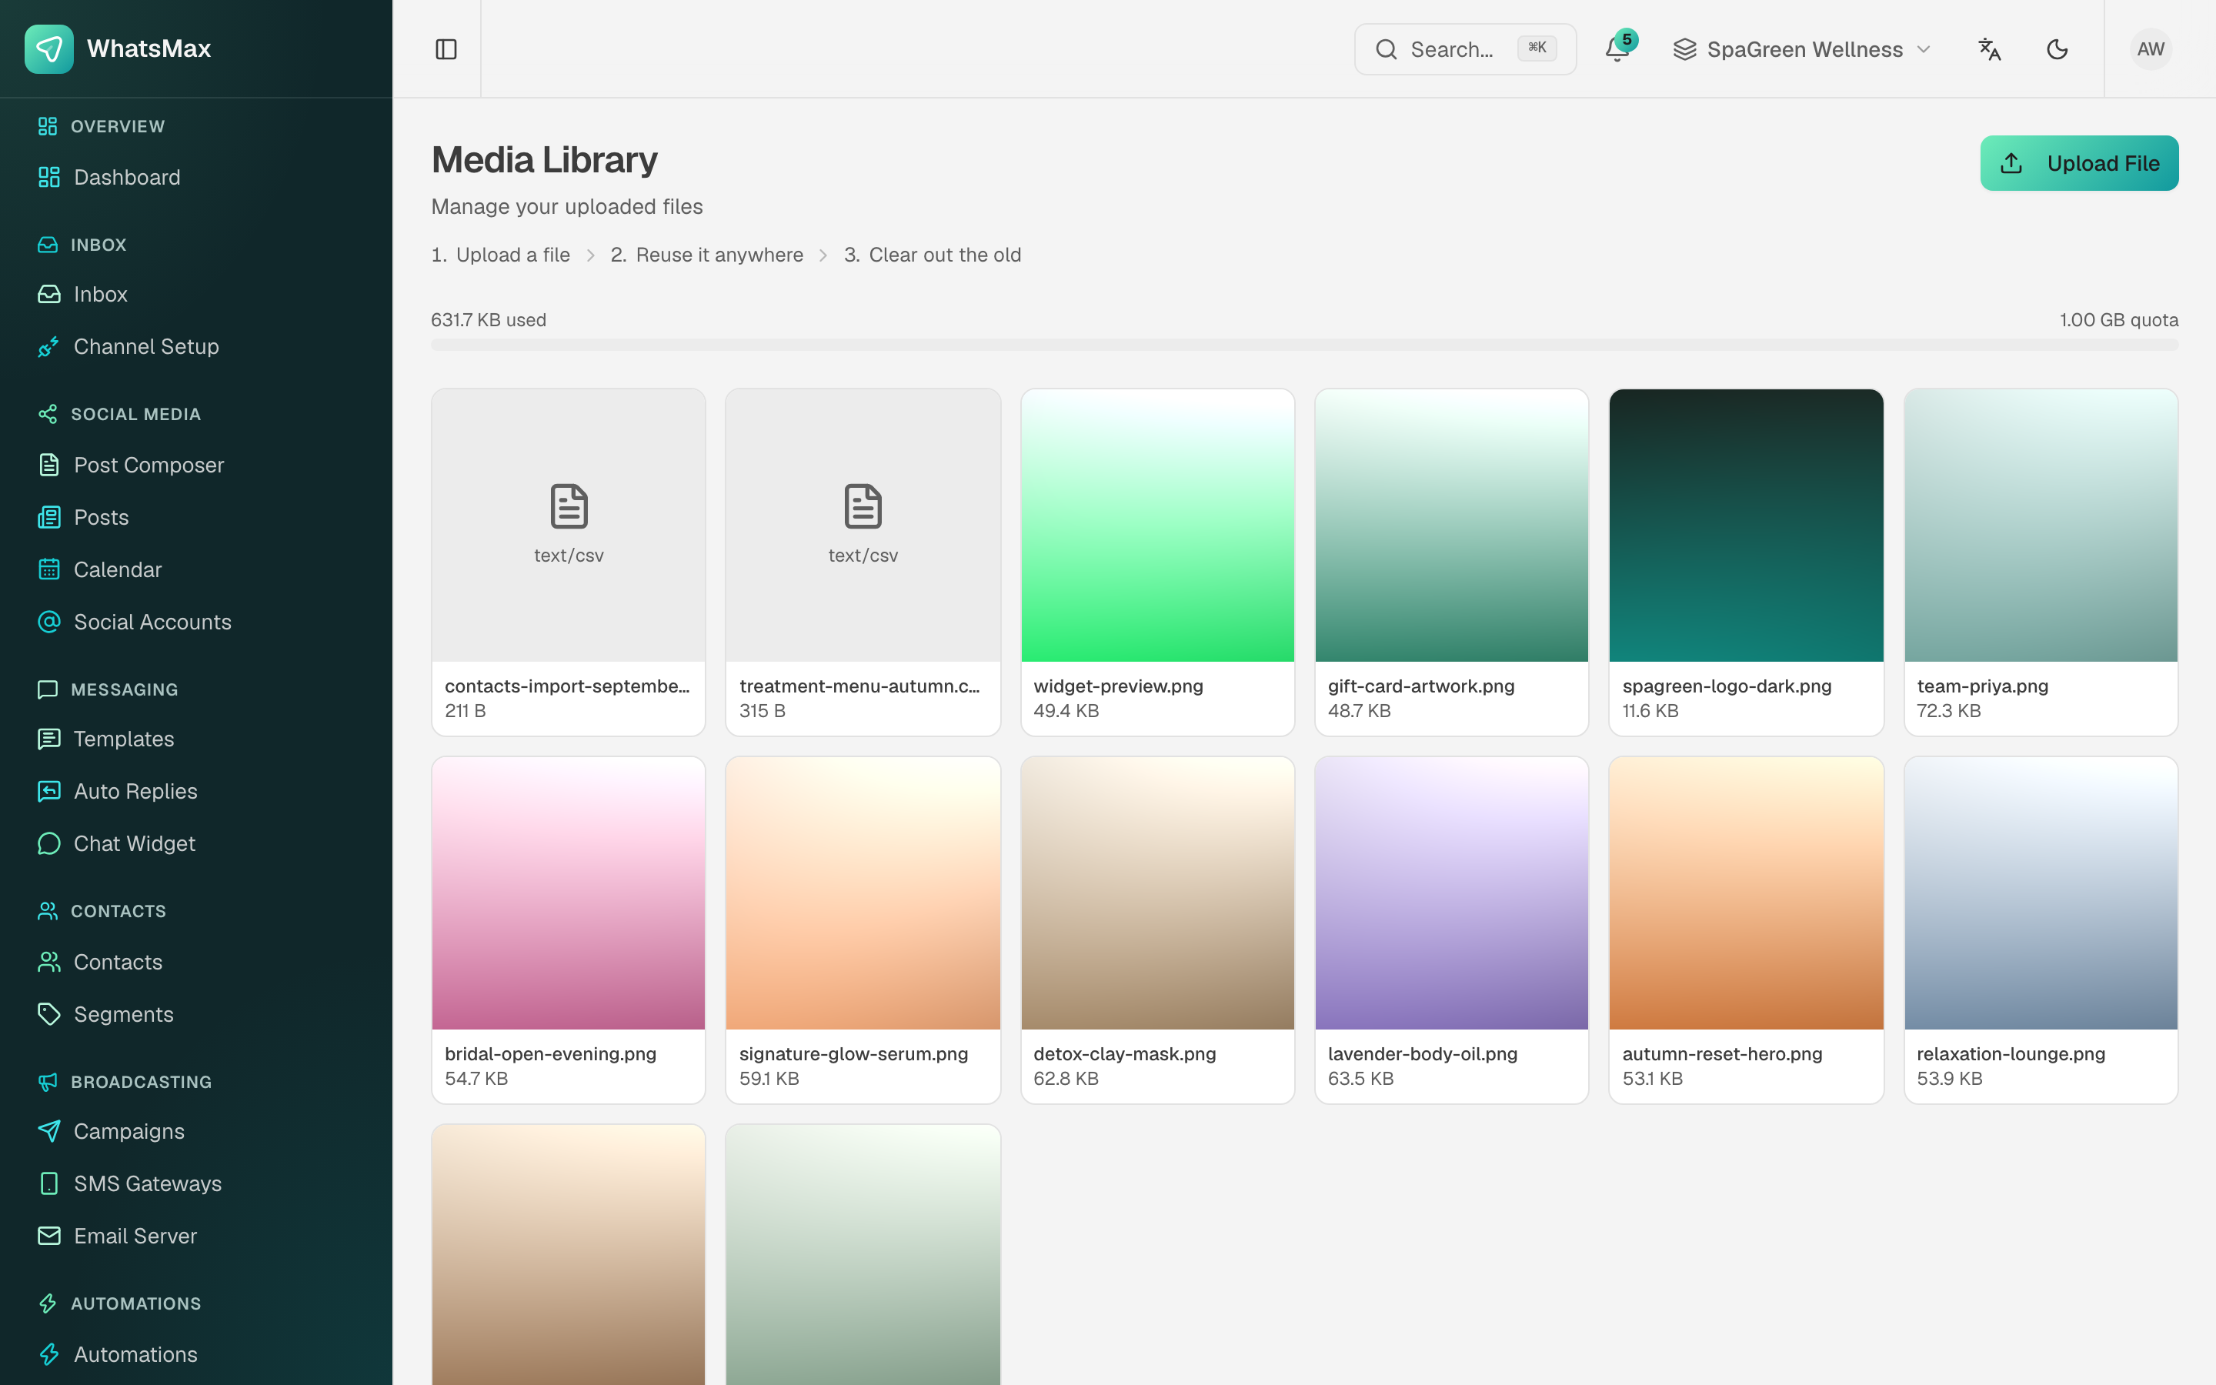Click the '1. Upload a file' step text
The image size is (2216, 1385).
tap(501, 255)
